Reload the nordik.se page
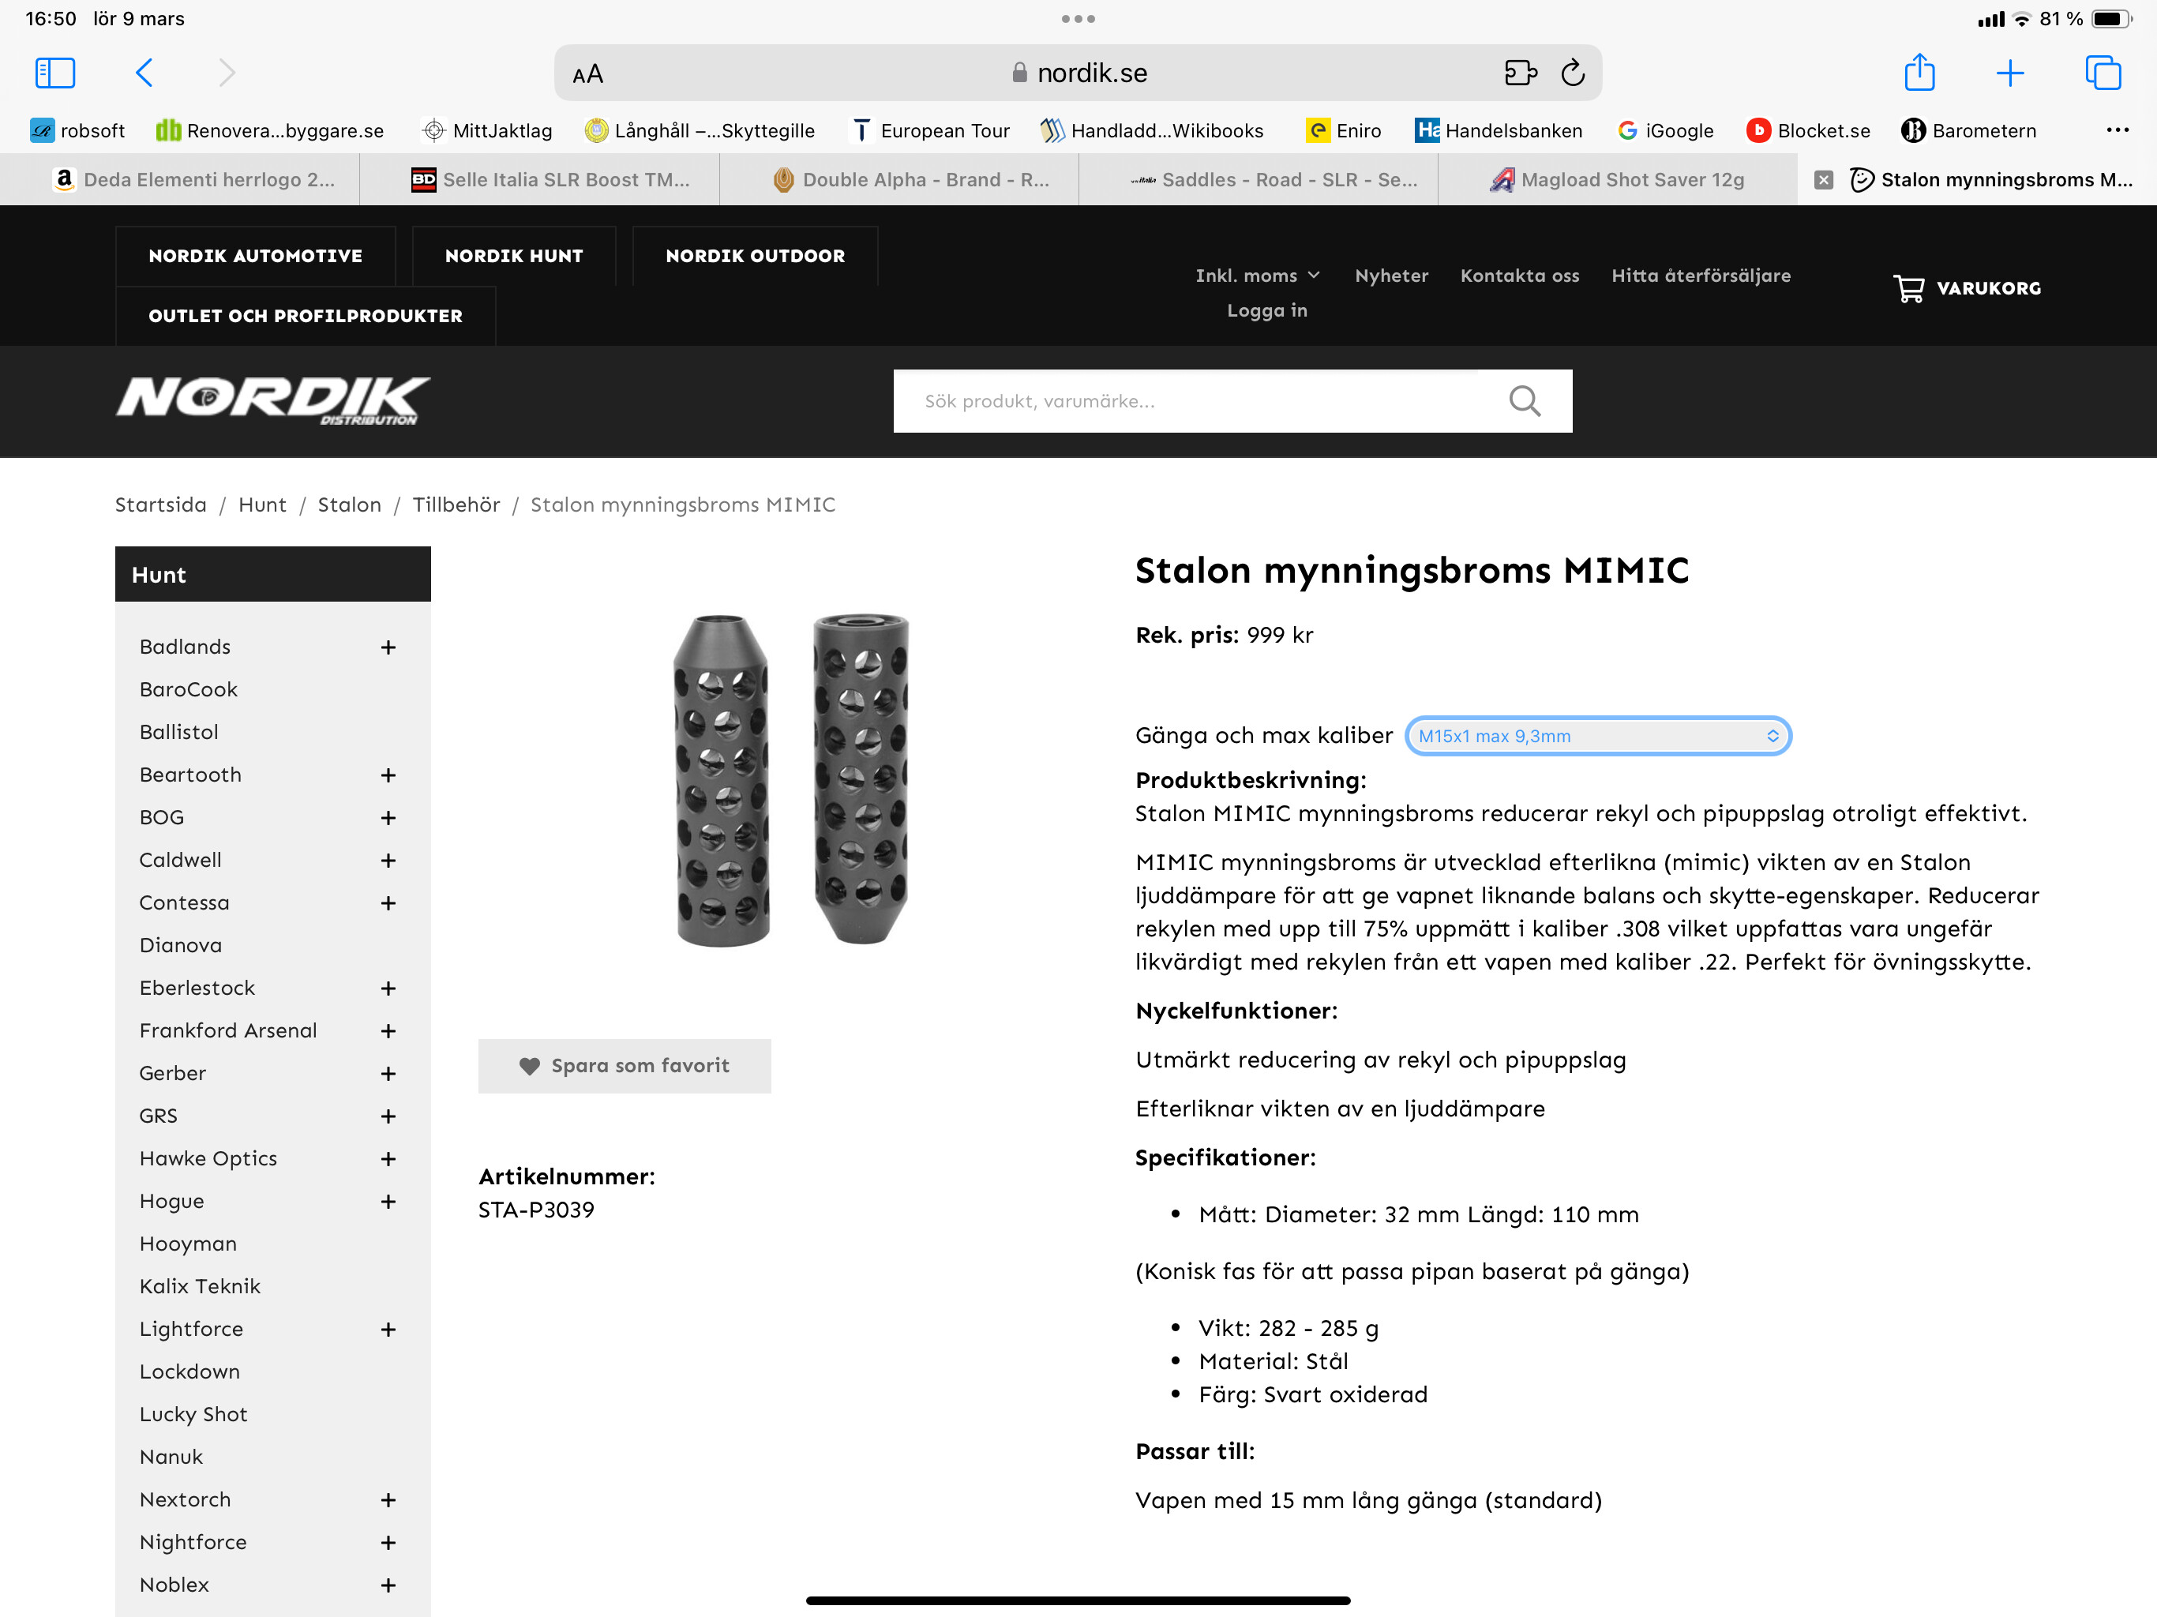This screenshot has width=2157, height=1617. tap(1573, 73)
